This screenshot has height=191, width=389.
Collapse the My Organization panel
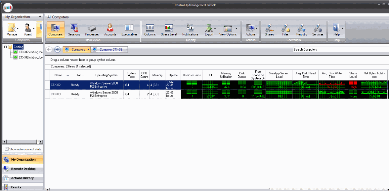point(40,17)
